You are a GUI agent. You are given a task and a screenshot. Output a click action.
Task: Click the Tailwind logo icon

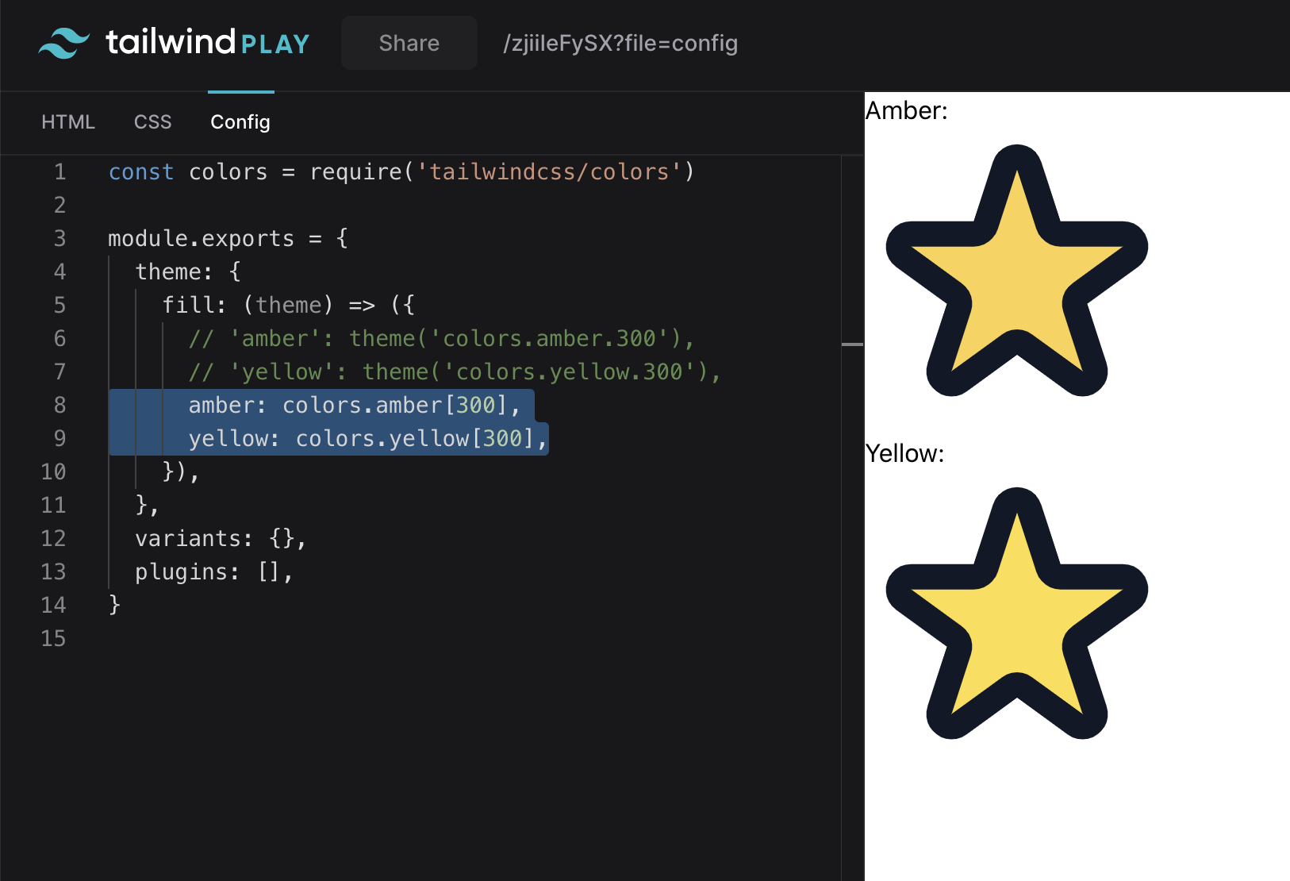pyautogui.click(x=63, y=43)
